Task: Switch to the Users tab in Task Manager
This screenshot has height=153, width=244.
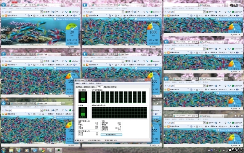Action: click(x=114, y=87)
